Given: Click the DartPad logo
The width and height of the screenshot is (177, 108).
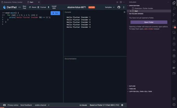Looking at the screenshot, I should pos(4,7).
